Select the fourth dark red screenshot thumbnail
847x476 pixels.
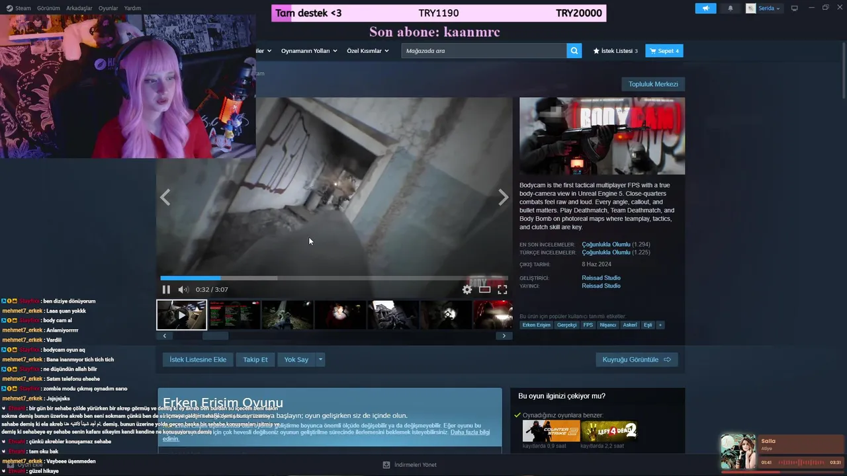point(340,315)
